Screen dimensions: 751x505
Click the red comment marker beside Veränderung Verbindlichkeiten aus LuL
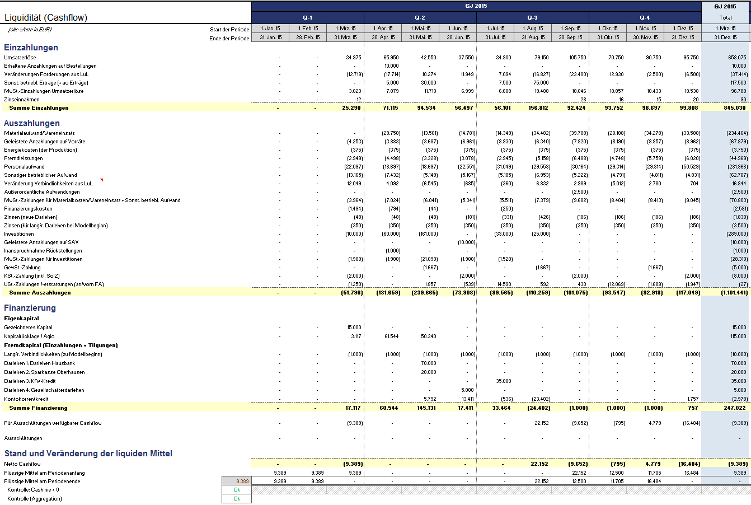(x=101, y=180)
